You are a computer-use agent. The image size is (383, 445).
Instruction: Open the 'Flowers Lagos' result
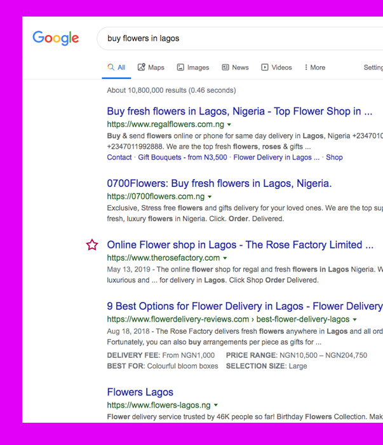click(140, 392)
